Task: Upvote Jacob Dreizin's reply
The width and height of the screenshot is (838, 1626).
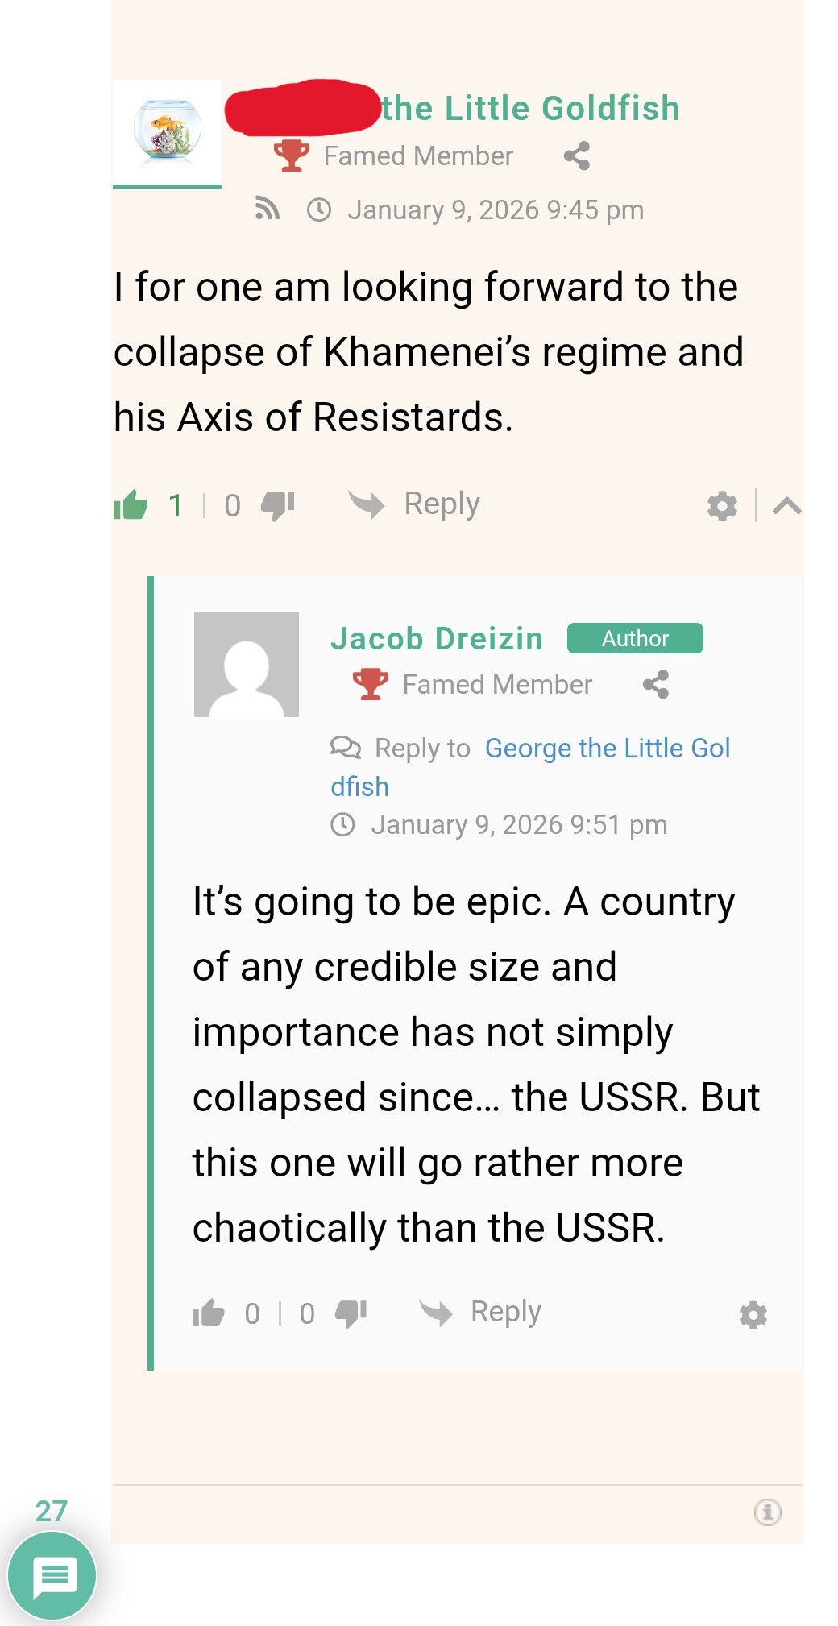Action: click(x=208, y=1313)
